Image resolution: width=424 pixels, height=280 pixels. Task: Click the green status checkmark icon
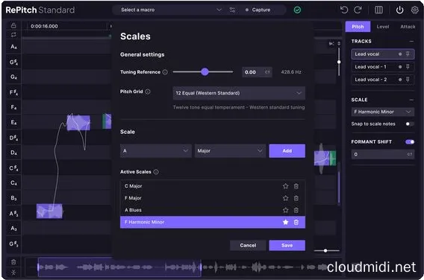[297, 10]
